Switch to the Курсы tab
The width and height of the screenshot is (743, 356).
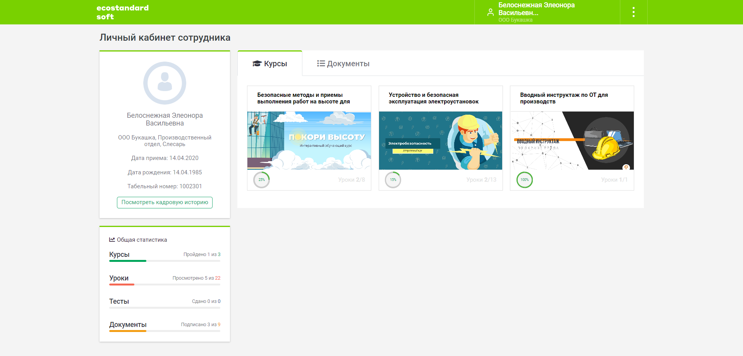click(270, 64)
